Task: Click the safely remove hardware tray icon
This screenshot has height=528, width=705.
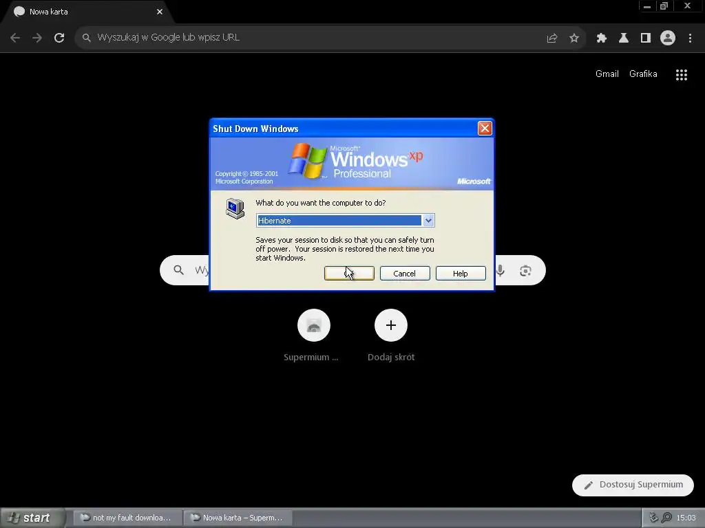Action: point(653,518)
